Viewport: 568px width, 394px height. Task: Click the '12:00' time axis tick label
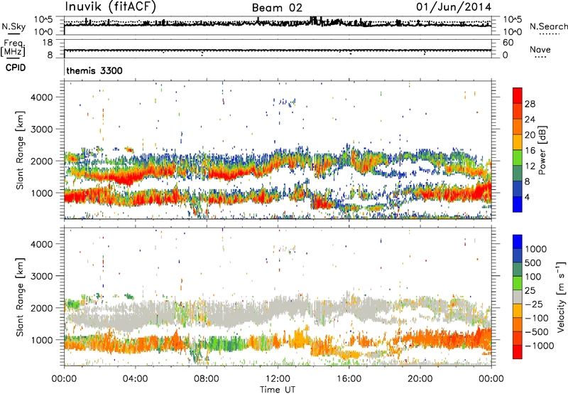pyautogui.click(x=278, y=379)
